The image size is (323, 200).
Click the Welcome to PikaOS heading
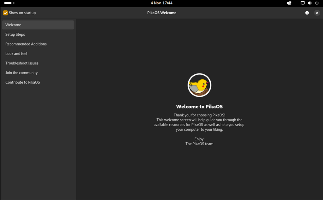pyautogui.click(x=199, y=107)
